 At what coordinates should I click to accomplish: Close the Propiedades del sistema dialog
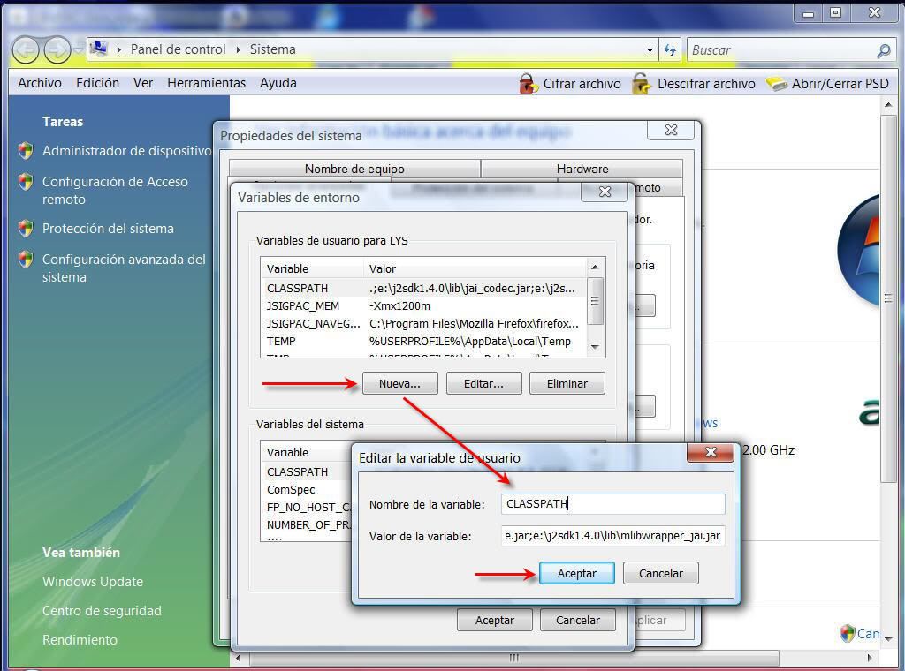pyautogui.click(x=671, y=131)
